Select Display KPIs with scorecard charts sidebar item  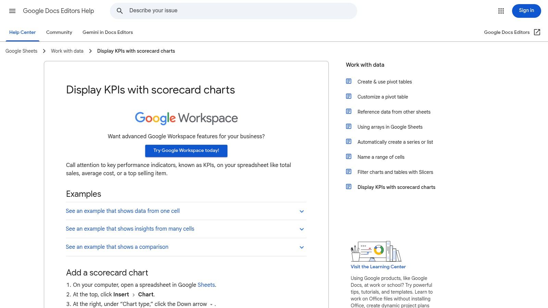(396, 187)
